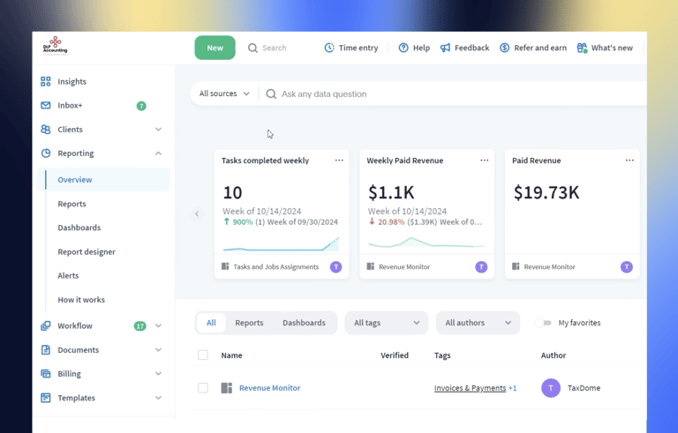Select Report designer in sidebar menu
This screenshot has height=433, width=678.
(87, 252)
